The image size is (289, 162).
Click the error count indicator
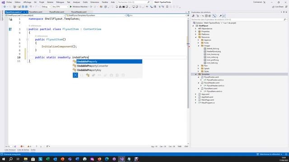coord(22,146)
